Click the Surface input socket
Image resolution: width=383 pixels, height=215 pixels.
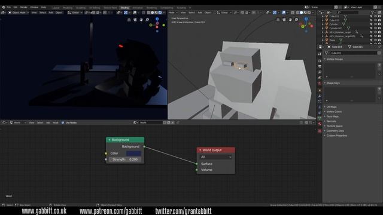click(197, 164)
